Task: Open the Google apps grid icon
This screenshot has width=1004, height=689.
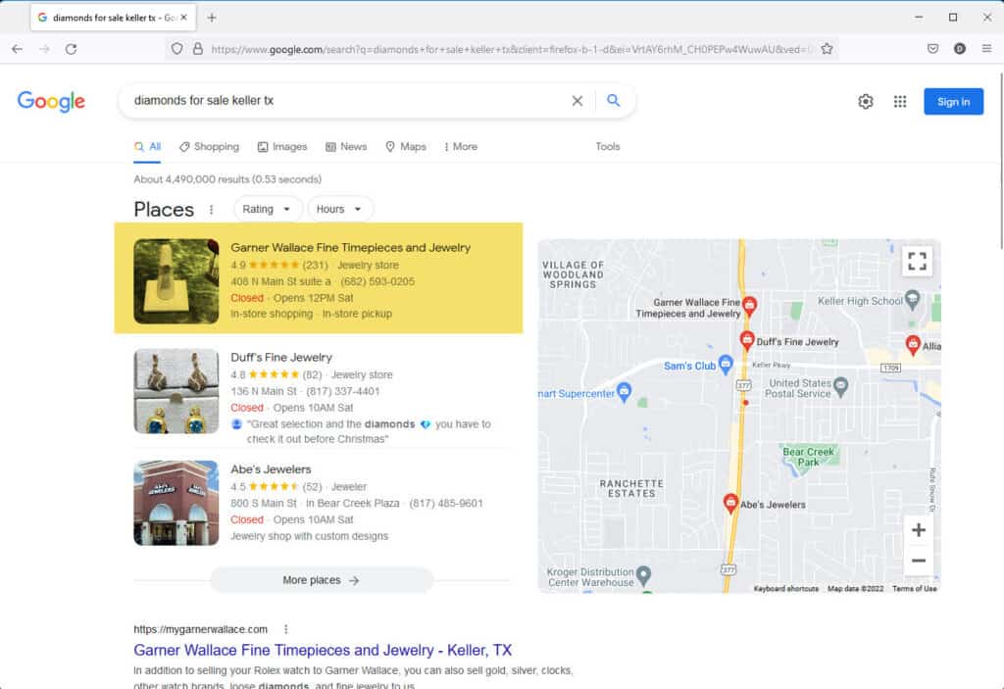Action: click(x=900, y=101)
